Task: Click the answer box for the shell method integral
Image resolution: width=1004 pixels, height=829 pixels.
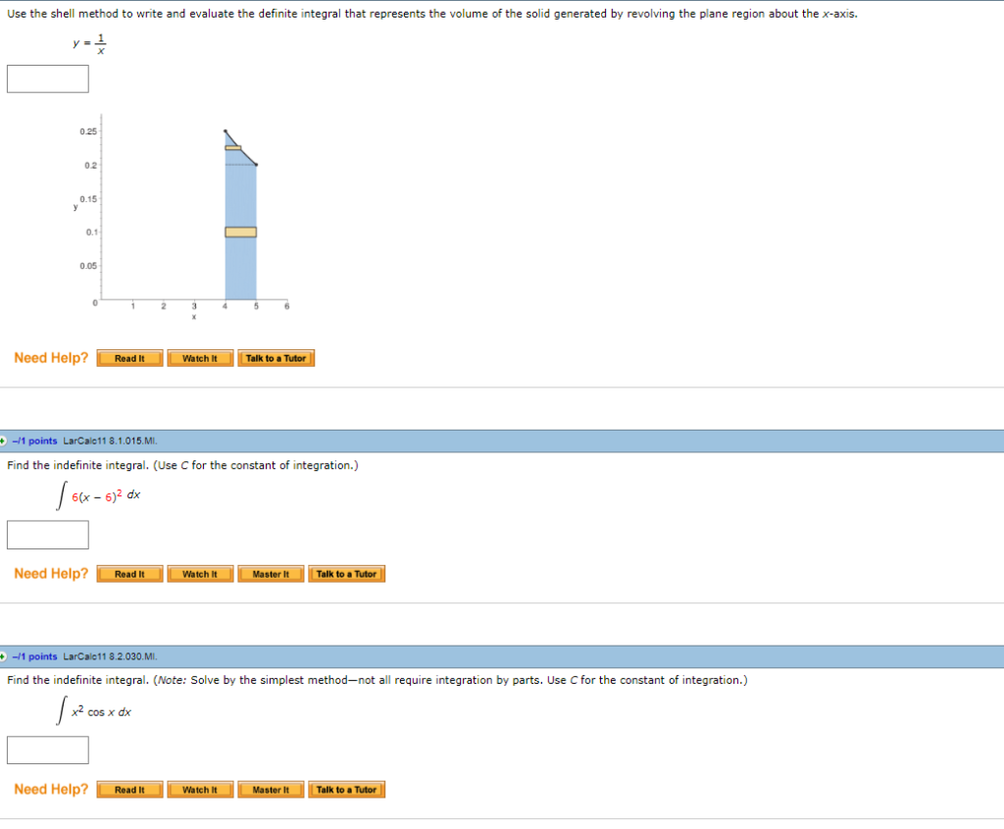Action: click(47, 78)
